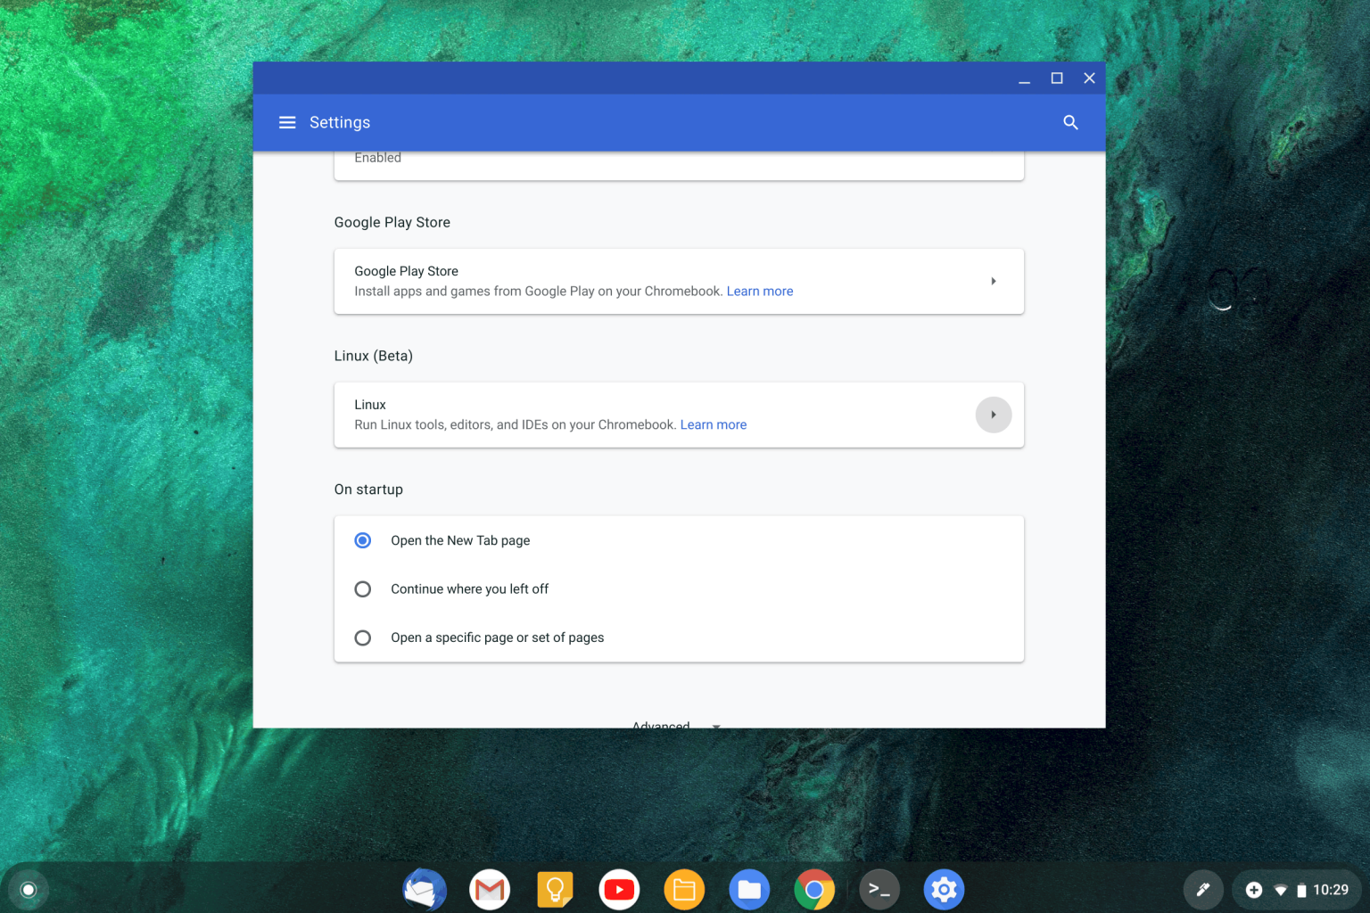Expand the Linux row arrow button
Screen dimensions: 1370x913
993,415
